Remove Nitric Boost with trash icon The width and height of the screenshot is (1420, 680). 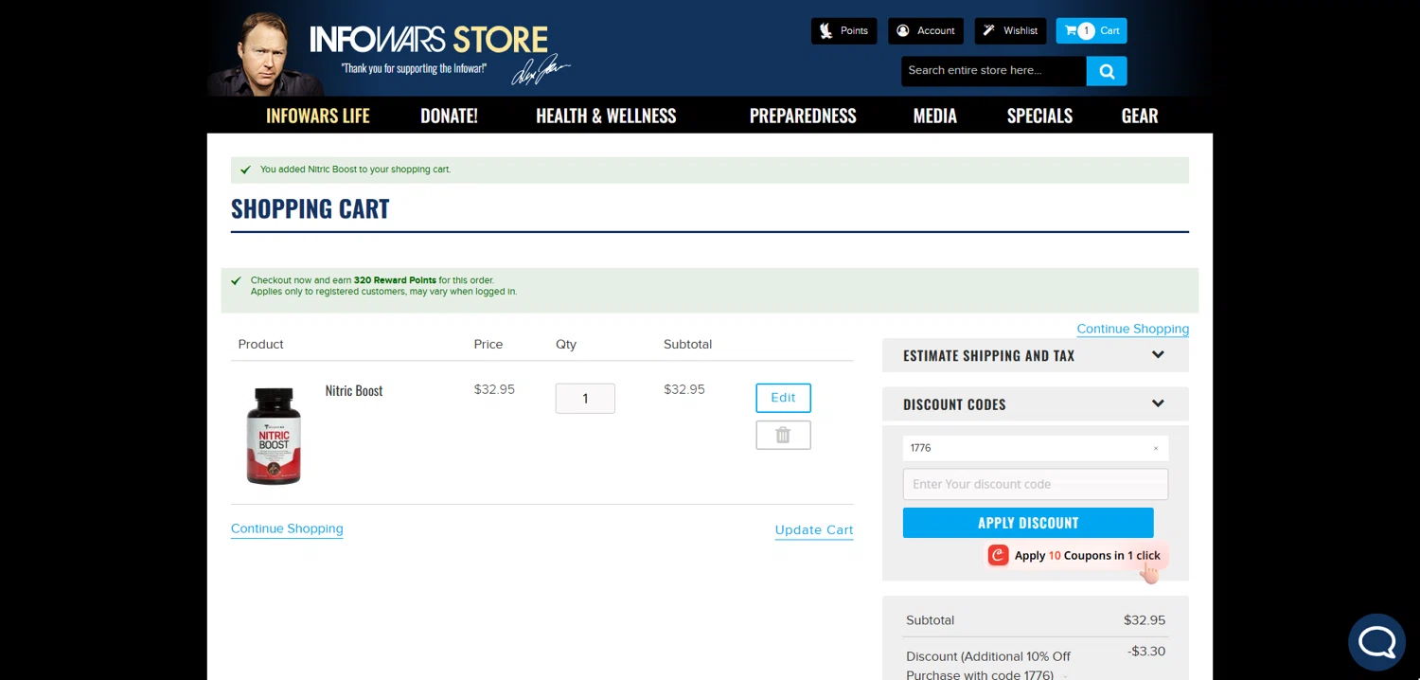click(783, 435)
